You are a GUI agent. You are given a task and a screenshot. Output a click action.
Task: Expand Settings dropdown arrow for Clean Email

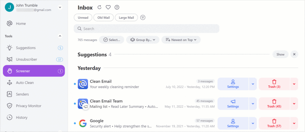(x=253, y=84)
